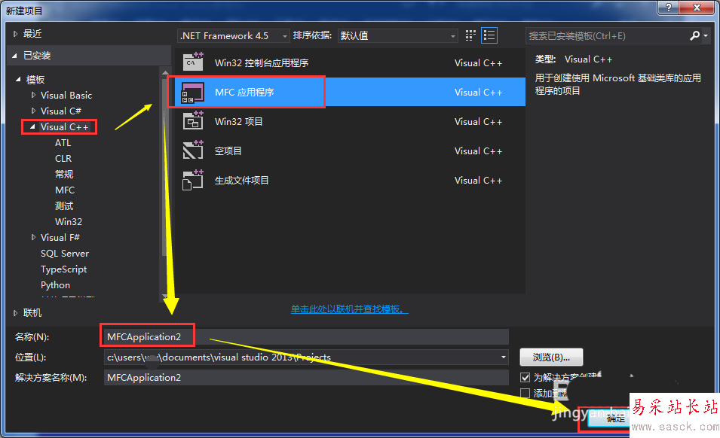Screen dimensions: 720x438
Task: Click the project name input field
Action: coord(306,336)
